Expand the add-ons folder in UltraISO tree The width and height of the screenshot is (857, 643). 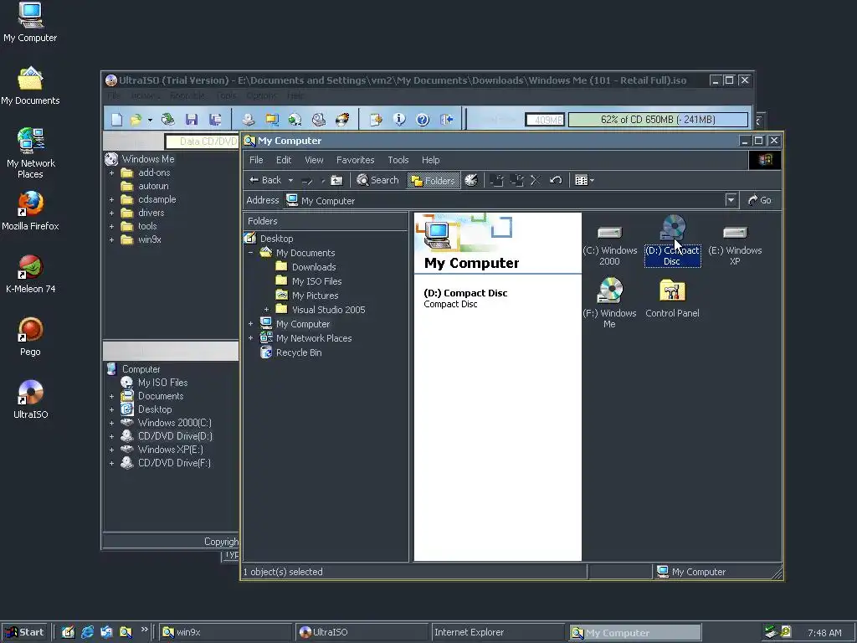click(x=111, y=172)
